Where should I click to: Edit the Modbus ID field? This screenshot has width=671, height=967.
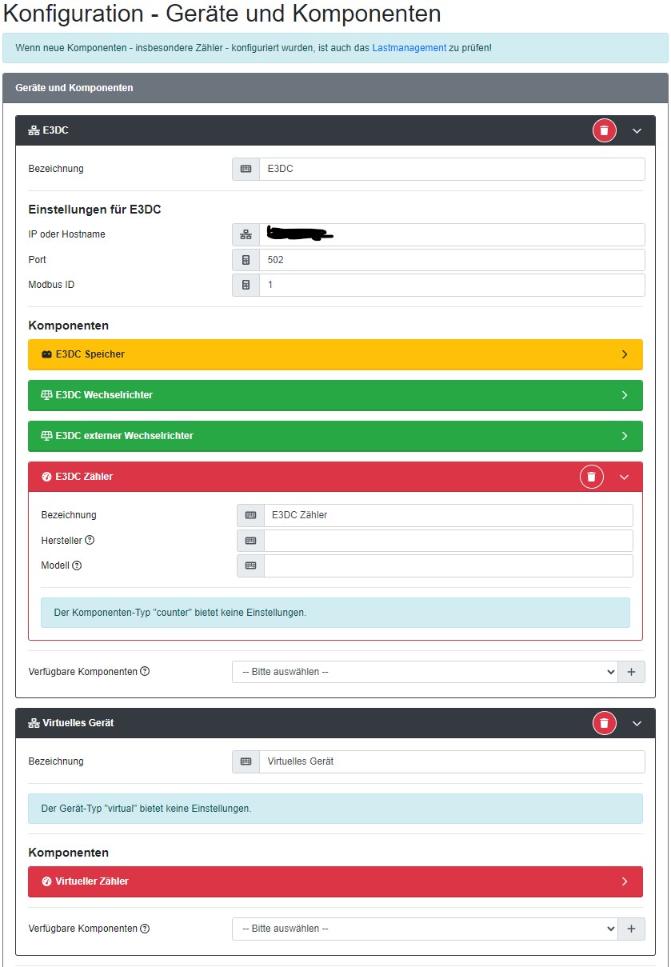[452, 285]
